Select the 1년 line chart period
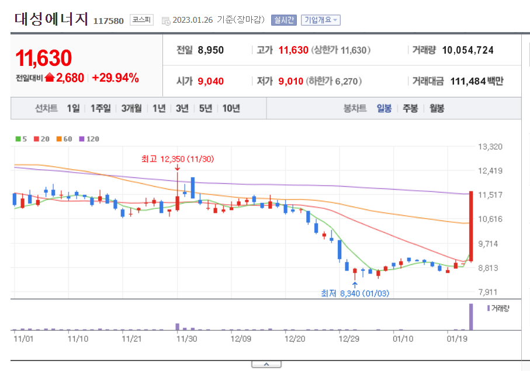Image resolution: width=530 pixels, height=371 pixels. pos(159,108)
